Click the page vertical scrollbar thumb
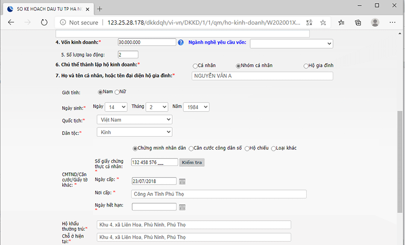 [x=400, y=162]
